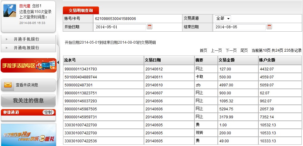The width and height of the screenshot is (303, 146).
Task: Open the 手拉手活动专区 promotional banner
Action: pos(28,65)
